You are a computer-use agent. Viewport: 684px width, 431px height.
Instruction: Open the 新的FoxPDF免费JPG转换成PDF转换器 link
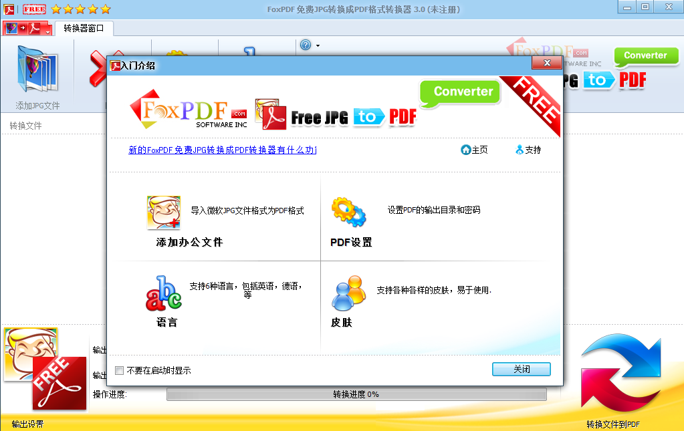tap(223, 150)
